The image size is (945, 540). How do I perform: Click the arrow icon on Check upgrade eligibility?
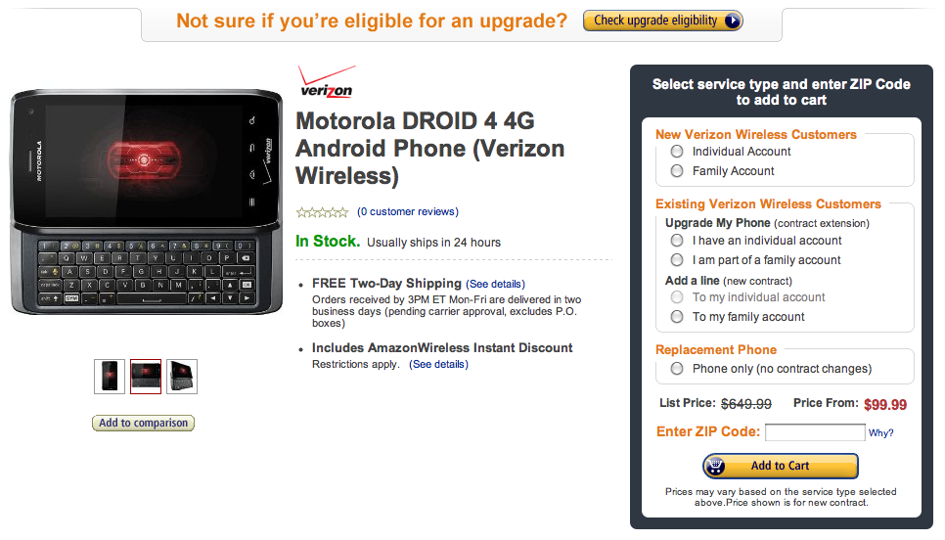733,21
